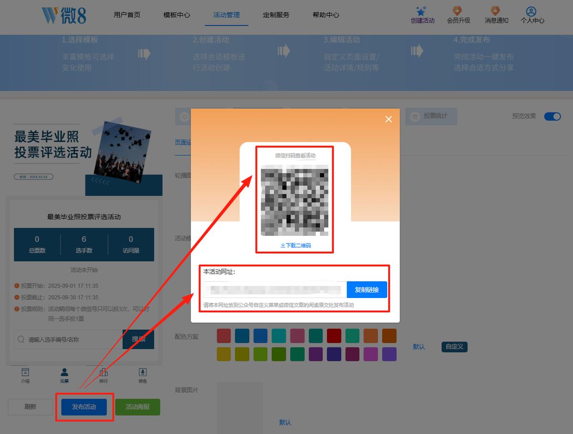This screenshot has height=434, width=573.
Task: Click the 活动未开始 status text
Action: pyautogui.click(x=84, y=270)
